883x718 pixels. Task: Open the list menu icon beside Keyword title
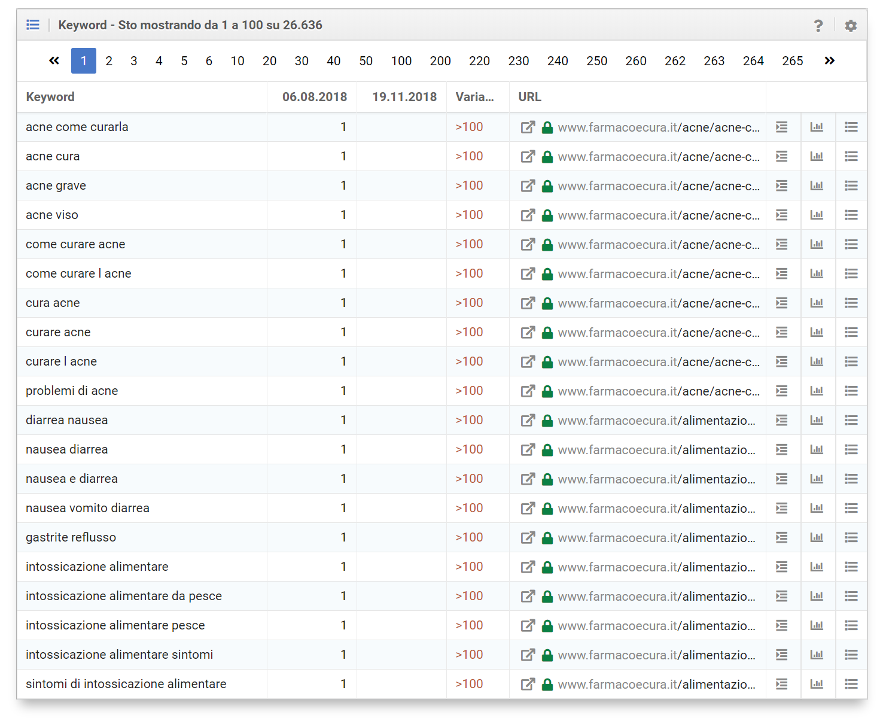click(x=33, y=25)
